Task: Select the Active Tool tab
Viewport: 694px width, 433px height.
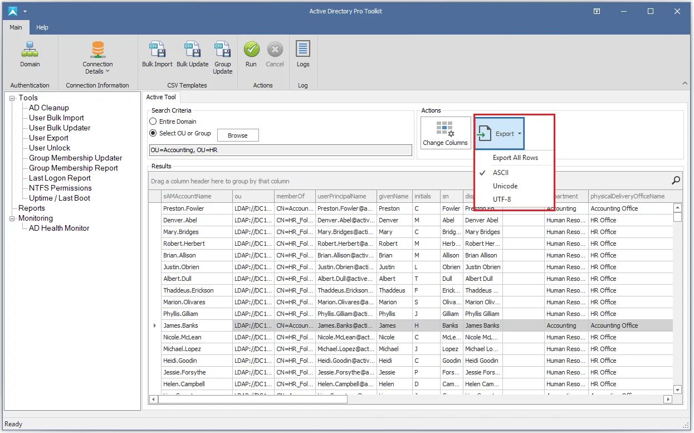Action: (161, 97)
